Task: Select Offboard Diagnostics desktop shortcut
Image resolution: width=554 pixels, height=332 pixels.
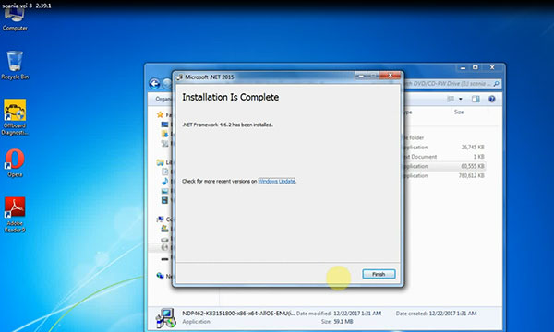Action: [15, 117]
